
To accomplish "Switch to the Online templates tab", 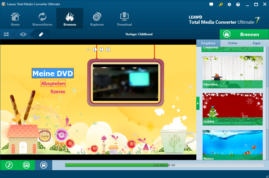I will [233, 43].
